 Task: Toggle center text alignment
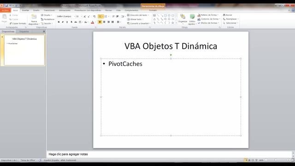[104, 22]
